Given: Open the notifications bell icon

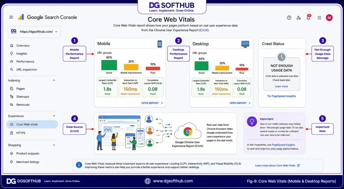Looking at the screenshot, I should [308, 17].
